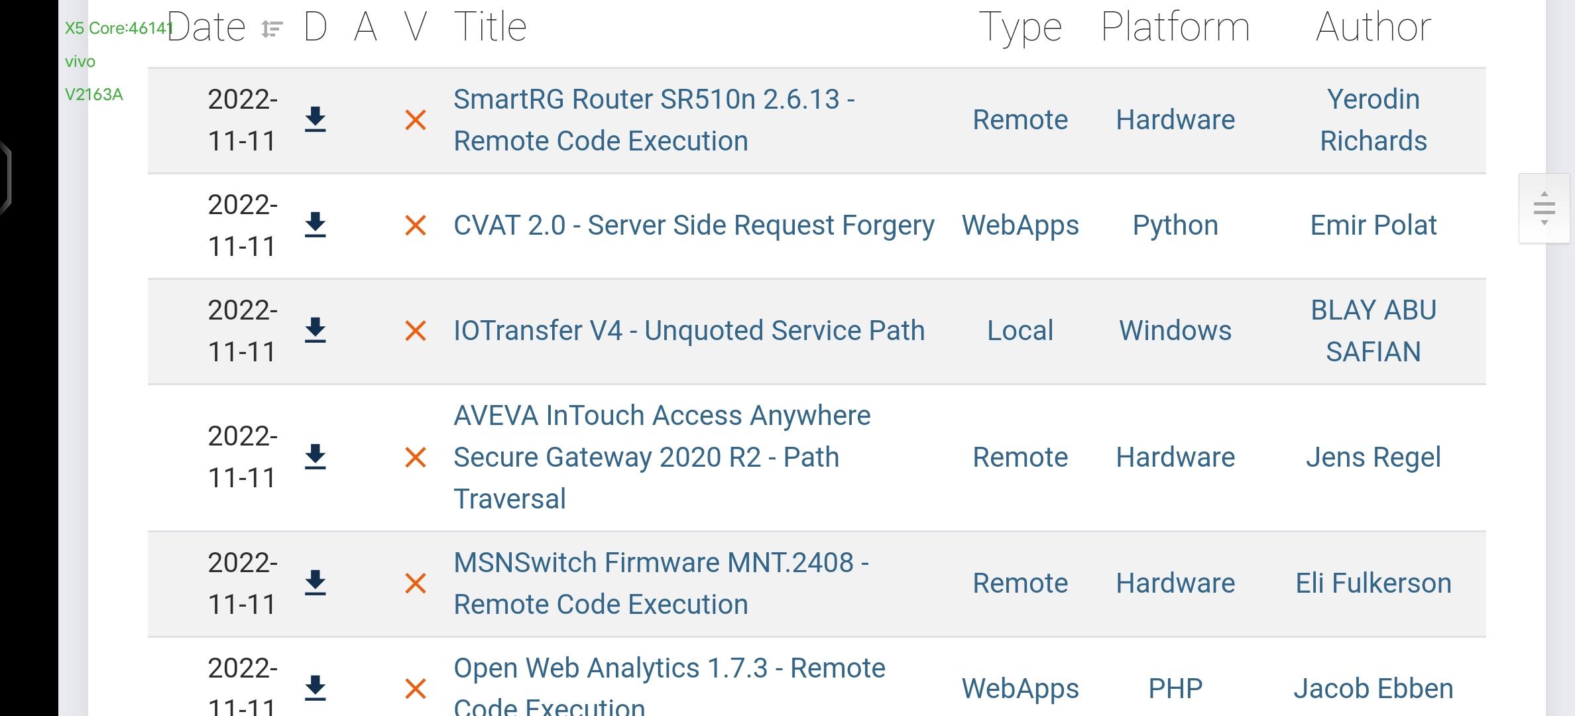Screen dimensions: 1575x716
Task: Filter by Windows platform link
Action: pos(1175,331)
